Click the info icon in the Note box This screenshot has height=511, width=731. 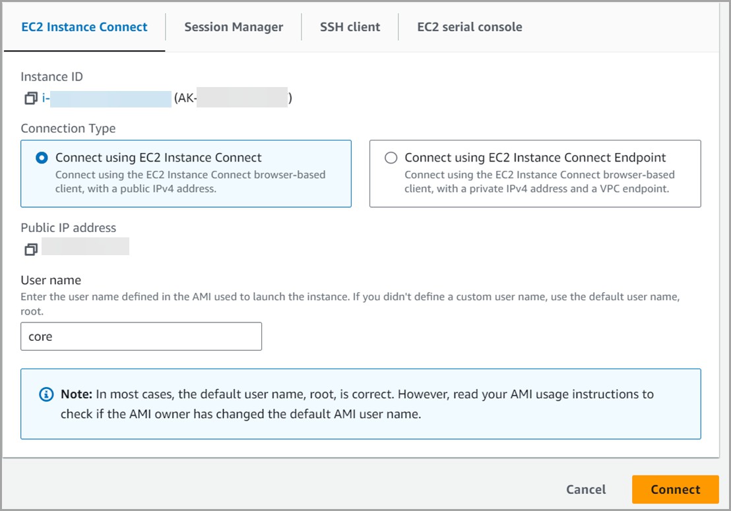(x=46, y=394)
